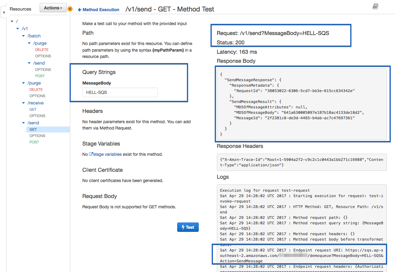395x272 pixels.
Task: Run the method with Test button
Action: (x=188, y=227)
